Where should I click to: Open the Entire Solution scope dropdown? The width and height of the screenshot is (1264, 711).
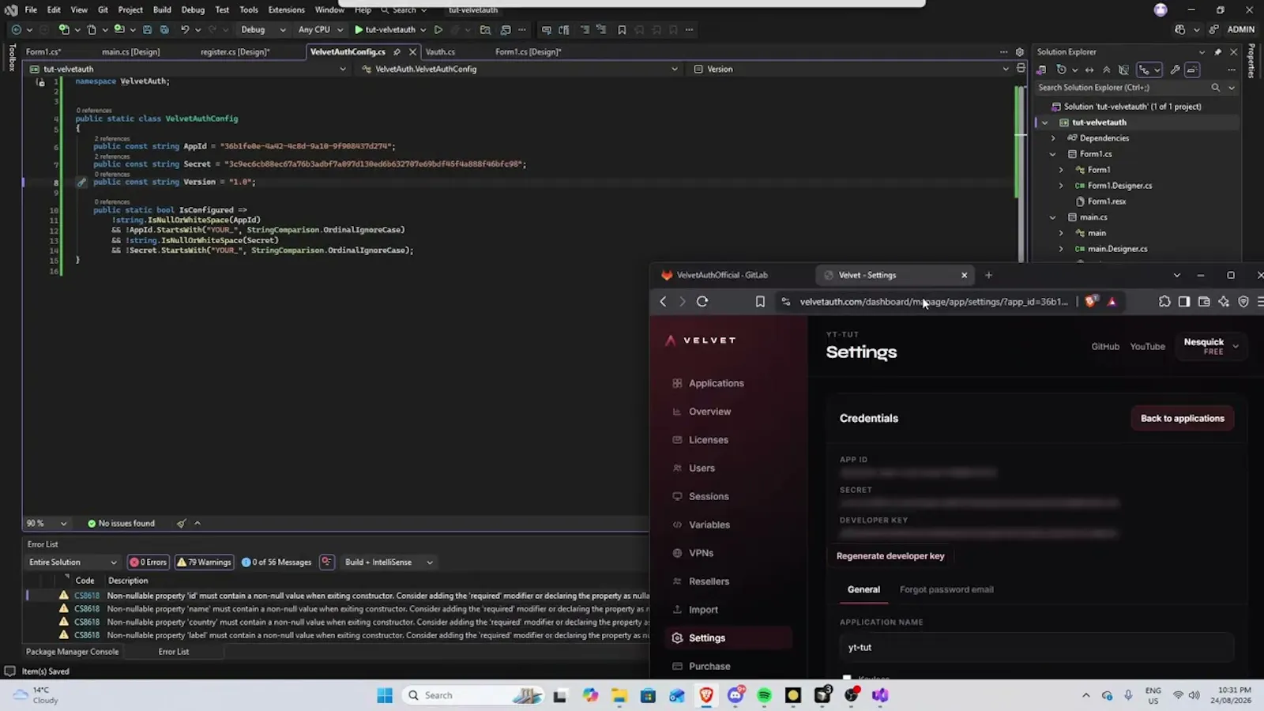(x=73, y=562)
